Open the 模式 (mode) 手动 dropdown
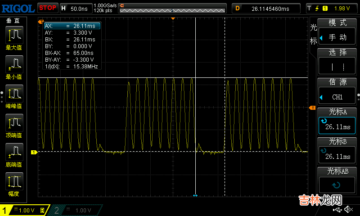The height and width of the screenshot is (216, 360). pyautogui.click(x=337, y=32)
